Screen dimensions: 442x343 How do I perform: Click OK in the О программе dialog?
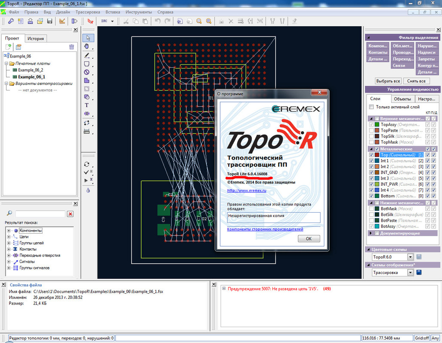tap(309, 238)
